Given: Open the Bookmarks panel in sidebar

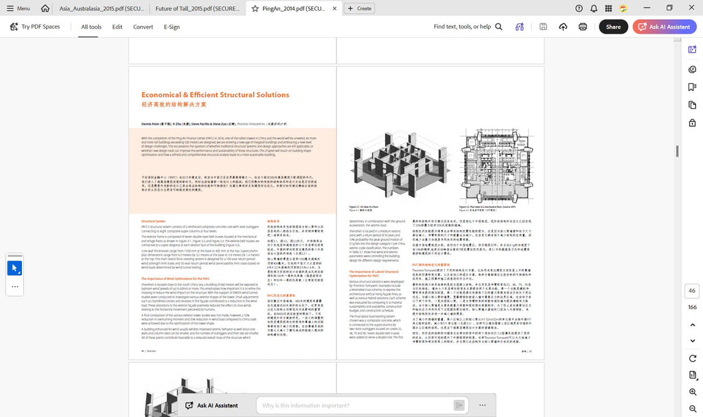Looking at the screenshot, I should pos(692,87).
